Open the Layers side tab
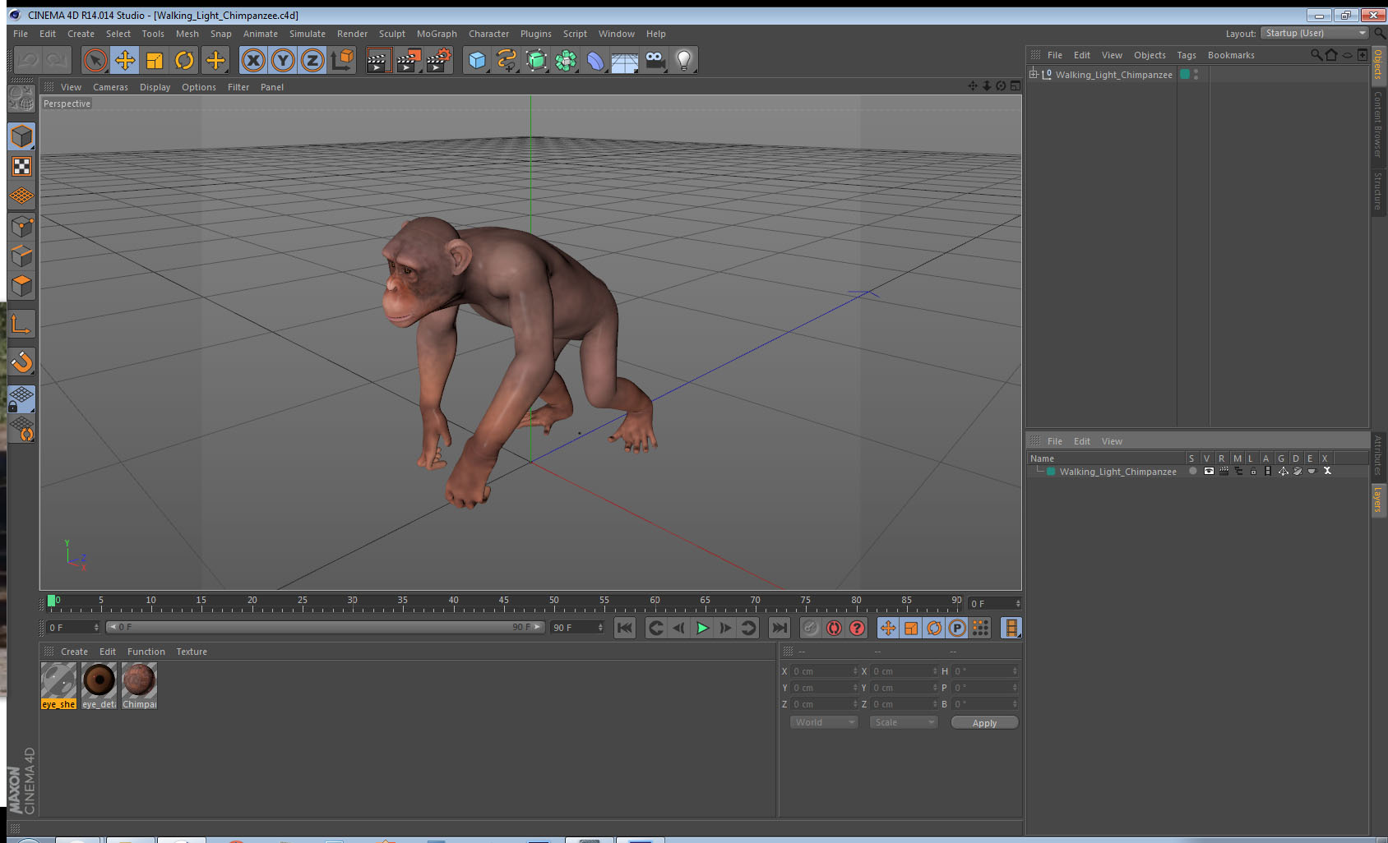1388x843 pixels. click(x=1378, y=499)
